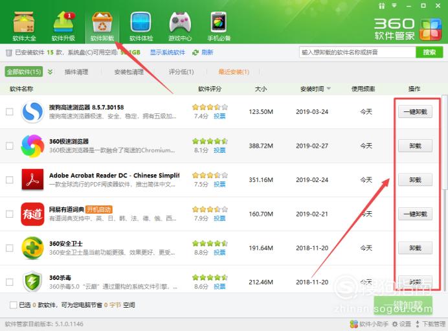
Task: Click 显示系统软件 link
Action: pyautogui.click(x=168, y=52)
